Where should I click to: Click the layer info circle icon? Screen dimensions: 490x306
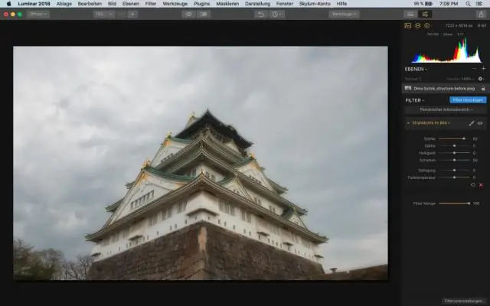(x=426, y=25)
